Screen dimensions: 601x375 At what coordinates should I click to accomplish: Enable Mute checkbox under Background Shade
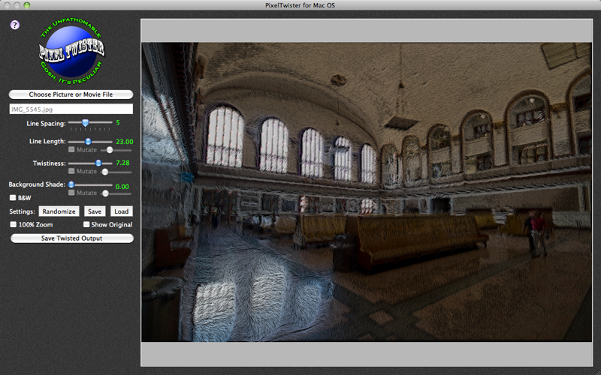[71, 193]
